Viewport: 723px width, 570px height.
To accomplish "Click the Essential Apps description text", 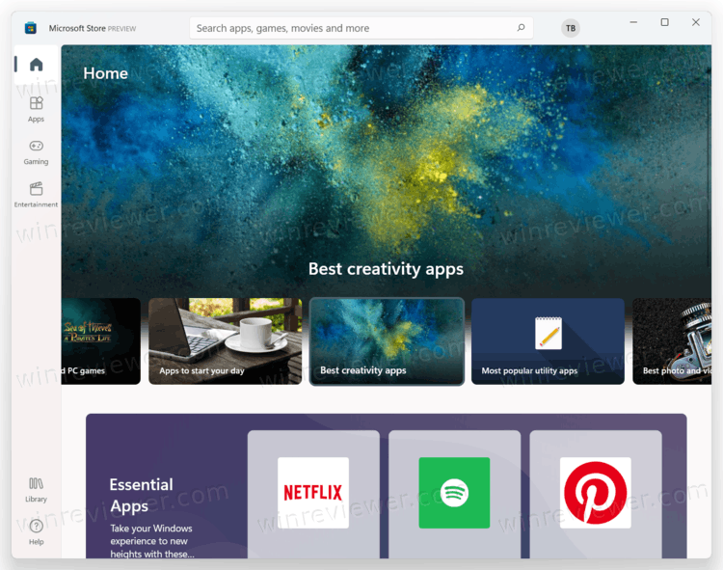I will click(151, 541).
